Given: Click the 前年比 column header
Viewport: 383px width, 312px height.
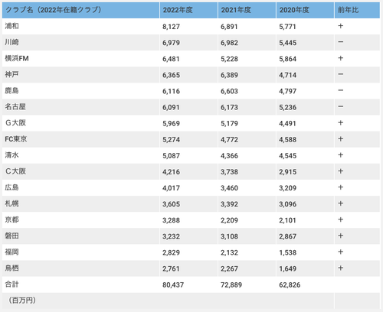Looking at the screenshot, I should click(357, 10).
